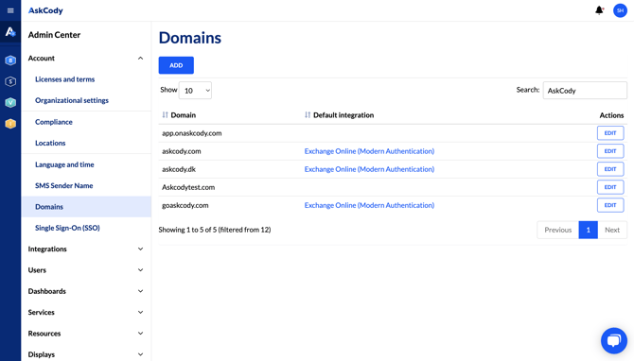Select the app.onaskcody.com domain text
The width and height of the screenshot is (634, 361).
192,133
